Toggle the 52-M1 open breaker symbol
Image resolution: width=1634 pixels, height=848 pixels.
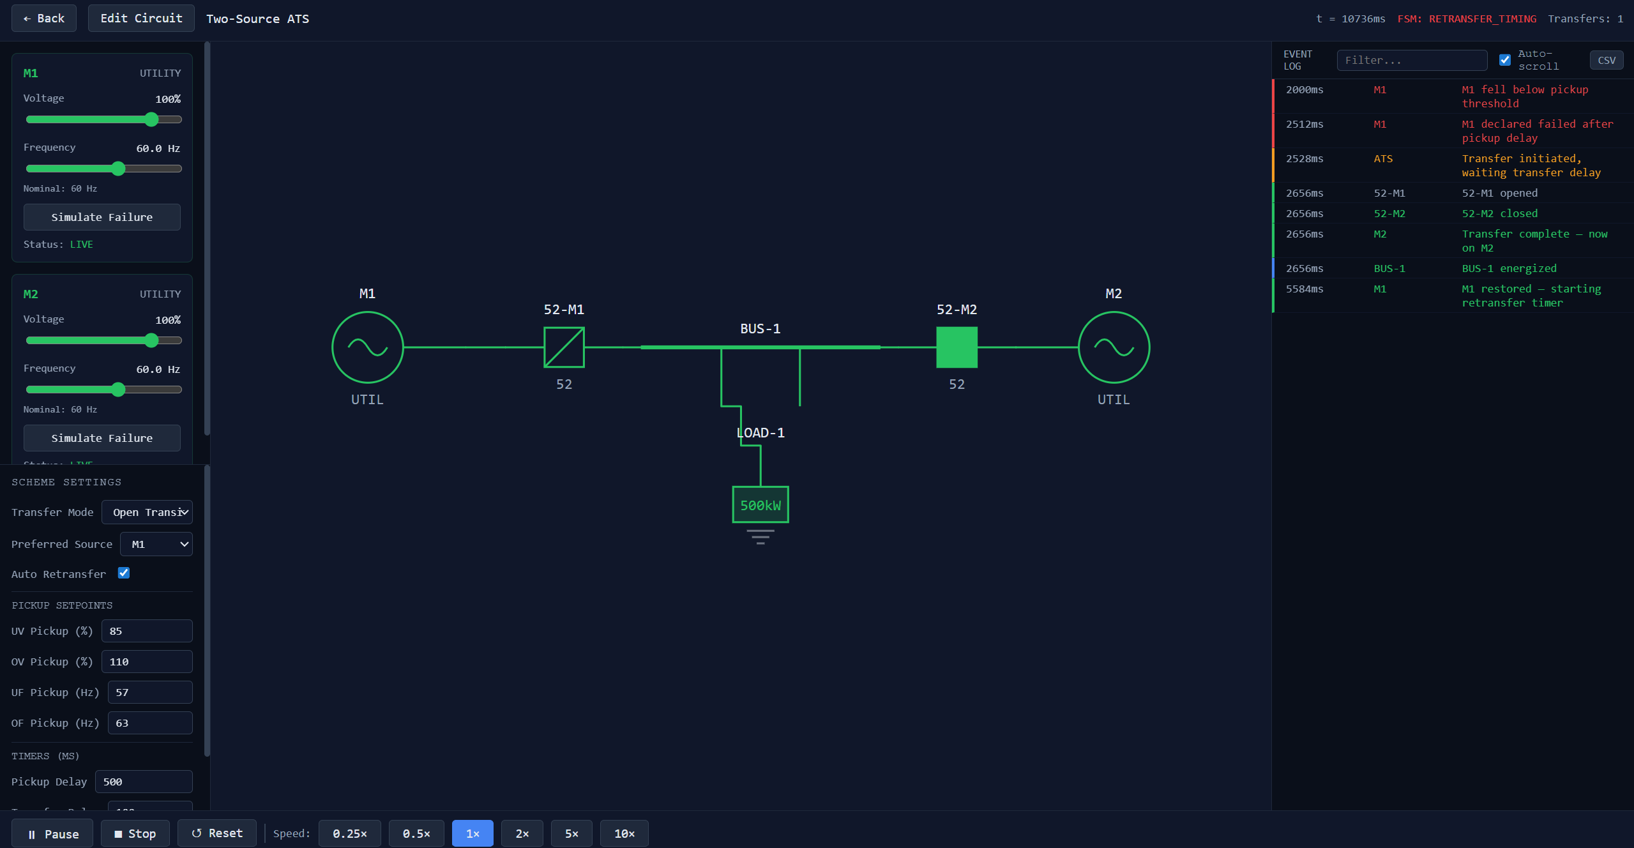click(564, 347)
